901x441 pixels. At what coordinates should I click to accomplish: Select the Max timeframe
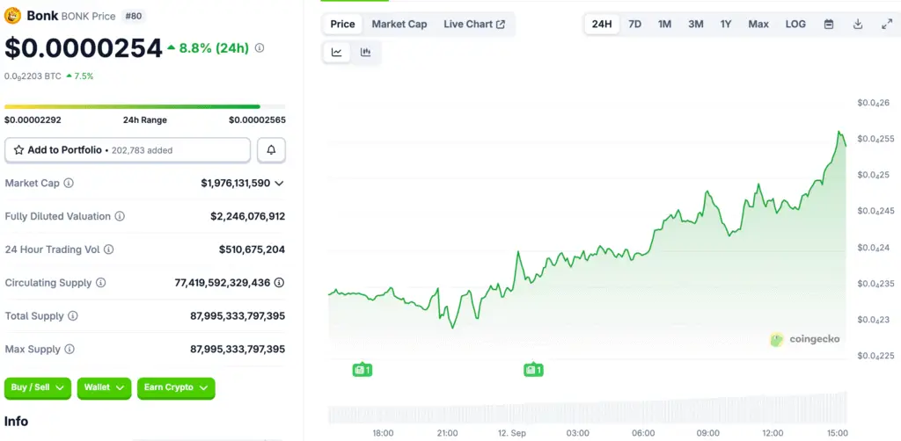[x=758, y=24]
